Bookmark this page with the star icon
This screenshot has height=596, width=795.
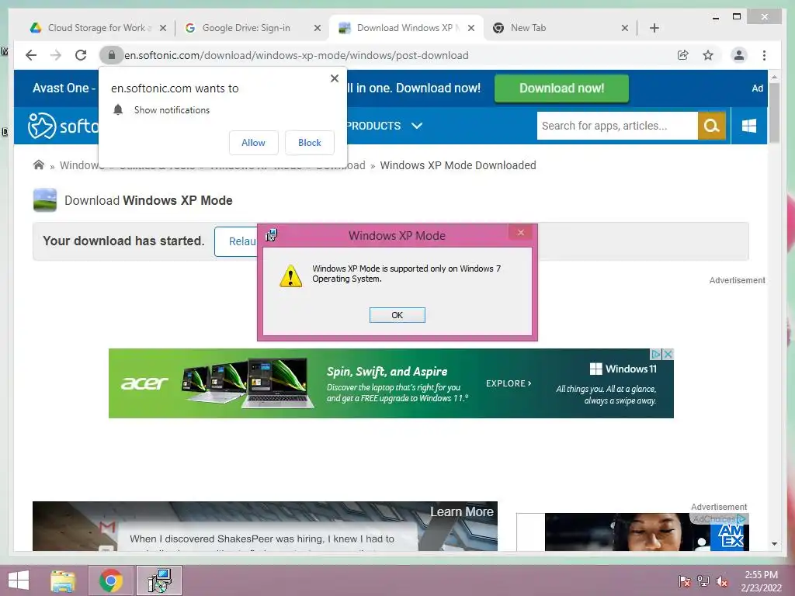(x=708, y=55)
